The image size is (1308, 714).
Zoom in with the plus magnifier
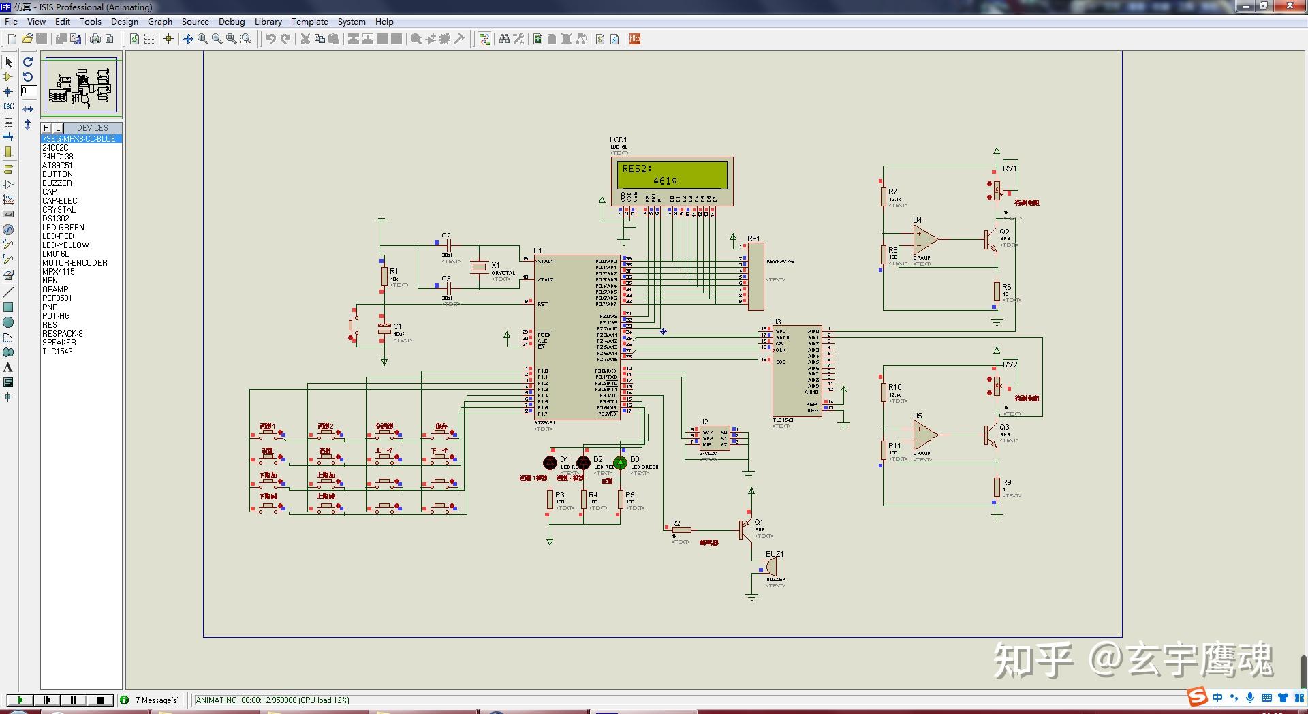202,39
